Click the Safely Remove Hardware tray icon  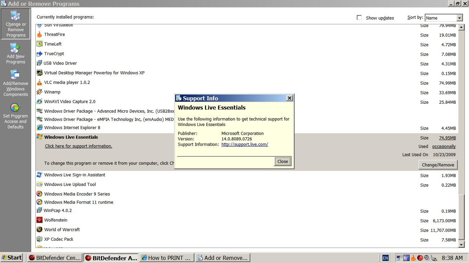[434, 258]
